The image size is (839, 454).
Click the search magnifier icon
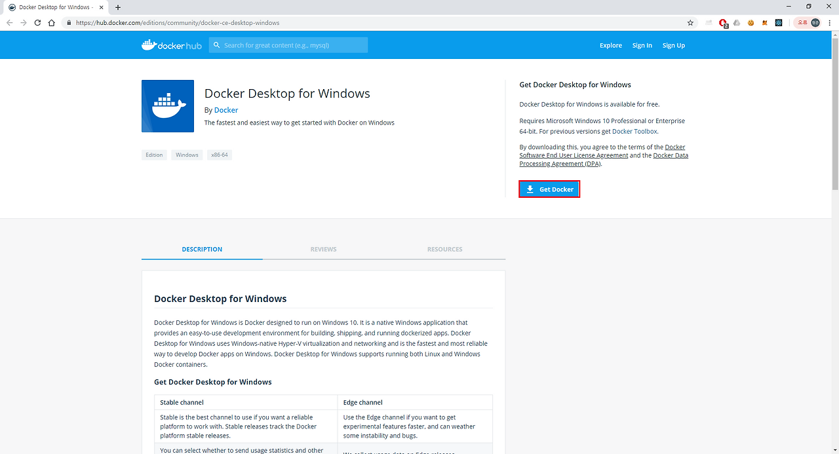tap(216, 45)
